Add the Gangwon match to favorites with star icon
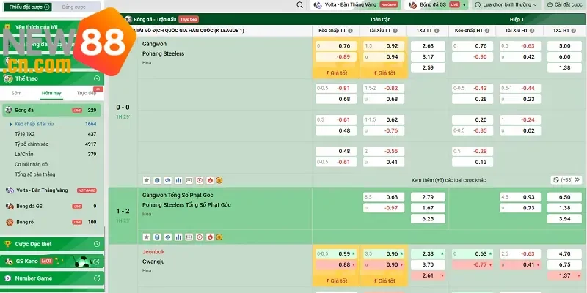 [x=146, y=179]
